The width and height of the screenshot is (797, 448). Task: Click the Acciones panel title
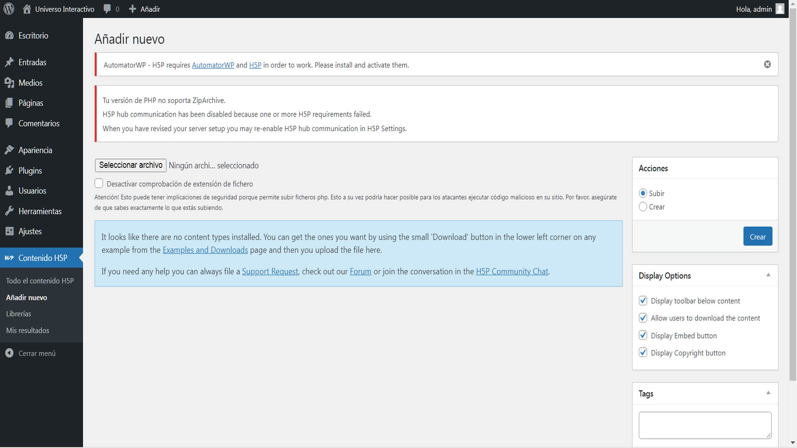pos(653,168)
